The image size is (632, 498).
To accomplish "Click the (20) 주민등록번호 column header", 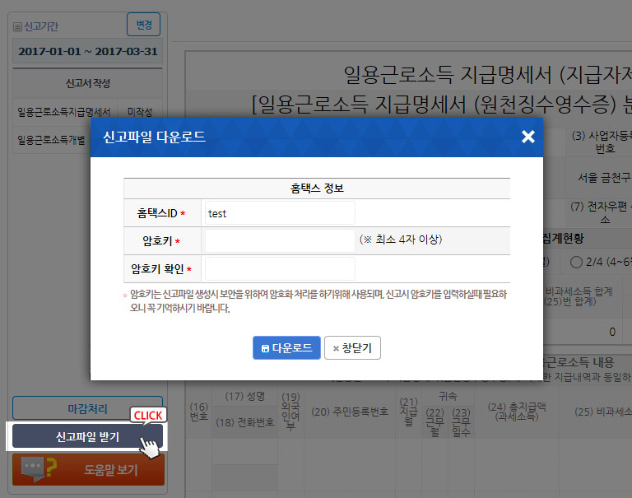I will pyautogui.click(x=350, y=412).
